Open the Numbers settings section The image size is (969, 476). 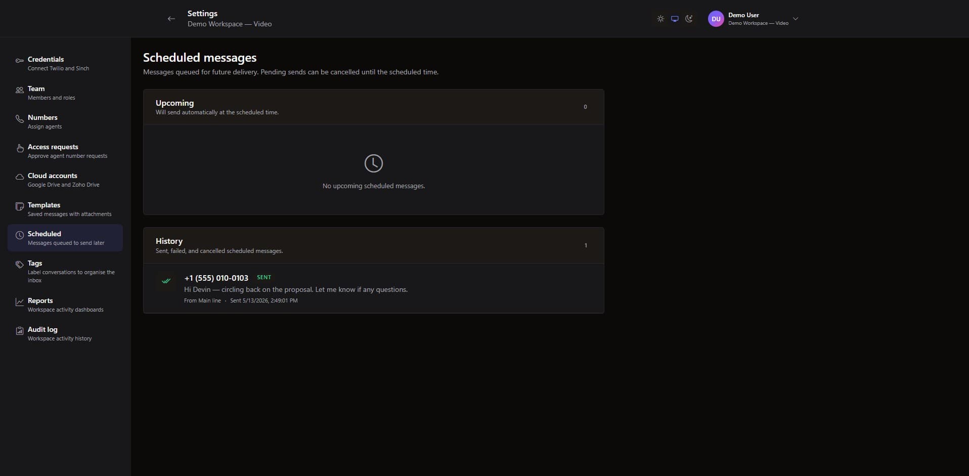click(x=65, y=121)
